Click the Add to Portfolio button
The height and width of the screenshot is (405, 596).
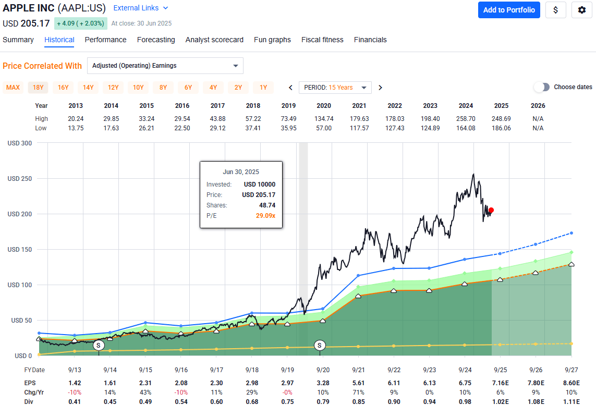coord(509,10)
